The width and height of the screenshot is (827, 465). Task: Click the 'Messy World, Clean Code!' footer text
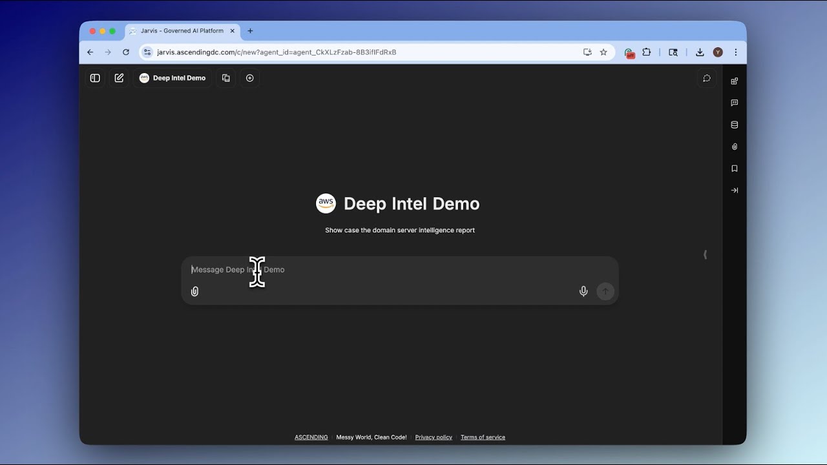tap(372, 437)
